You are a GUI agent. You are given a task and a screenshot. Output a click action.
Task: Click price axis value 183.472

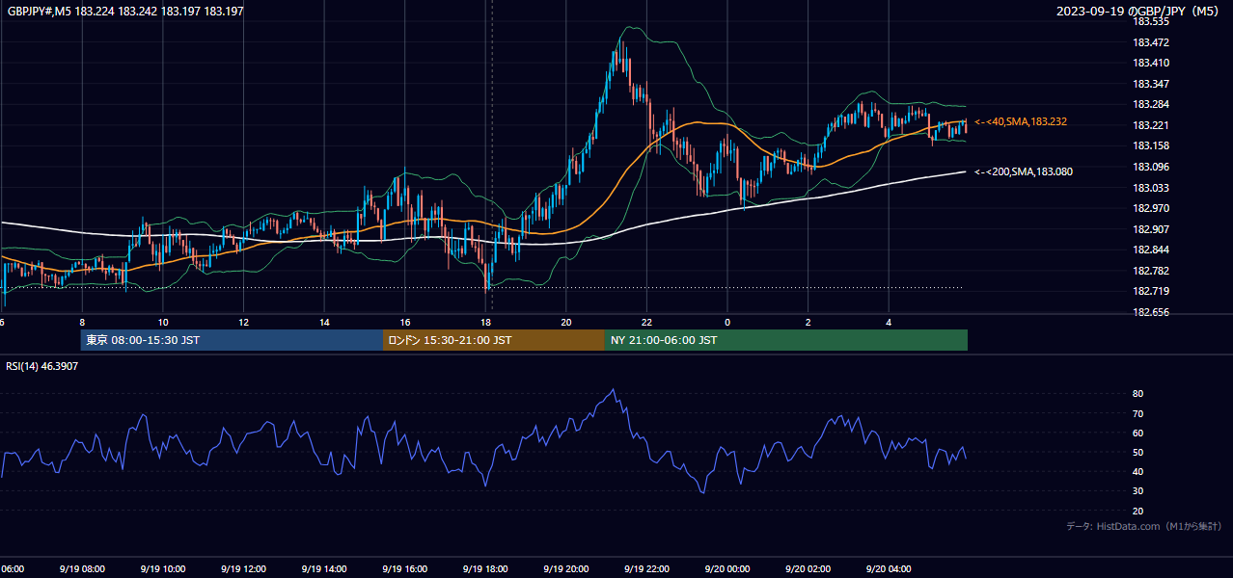(1150, 42)
